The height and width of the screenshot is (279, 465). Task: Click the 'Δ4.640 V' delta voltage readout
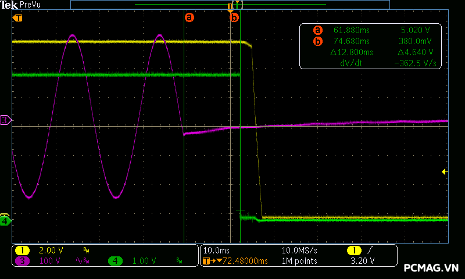(415, 52)
